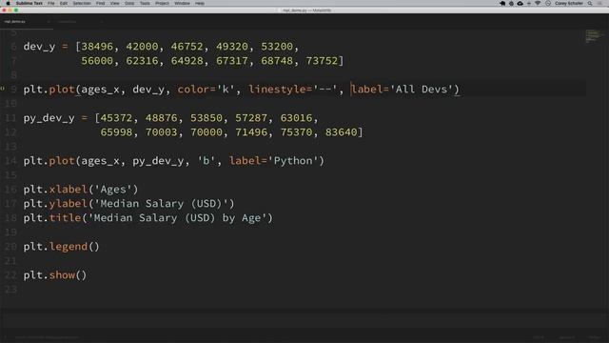Click the xlabel call on line 16
Screen dimensions: 609x343
tap(68, 190)
